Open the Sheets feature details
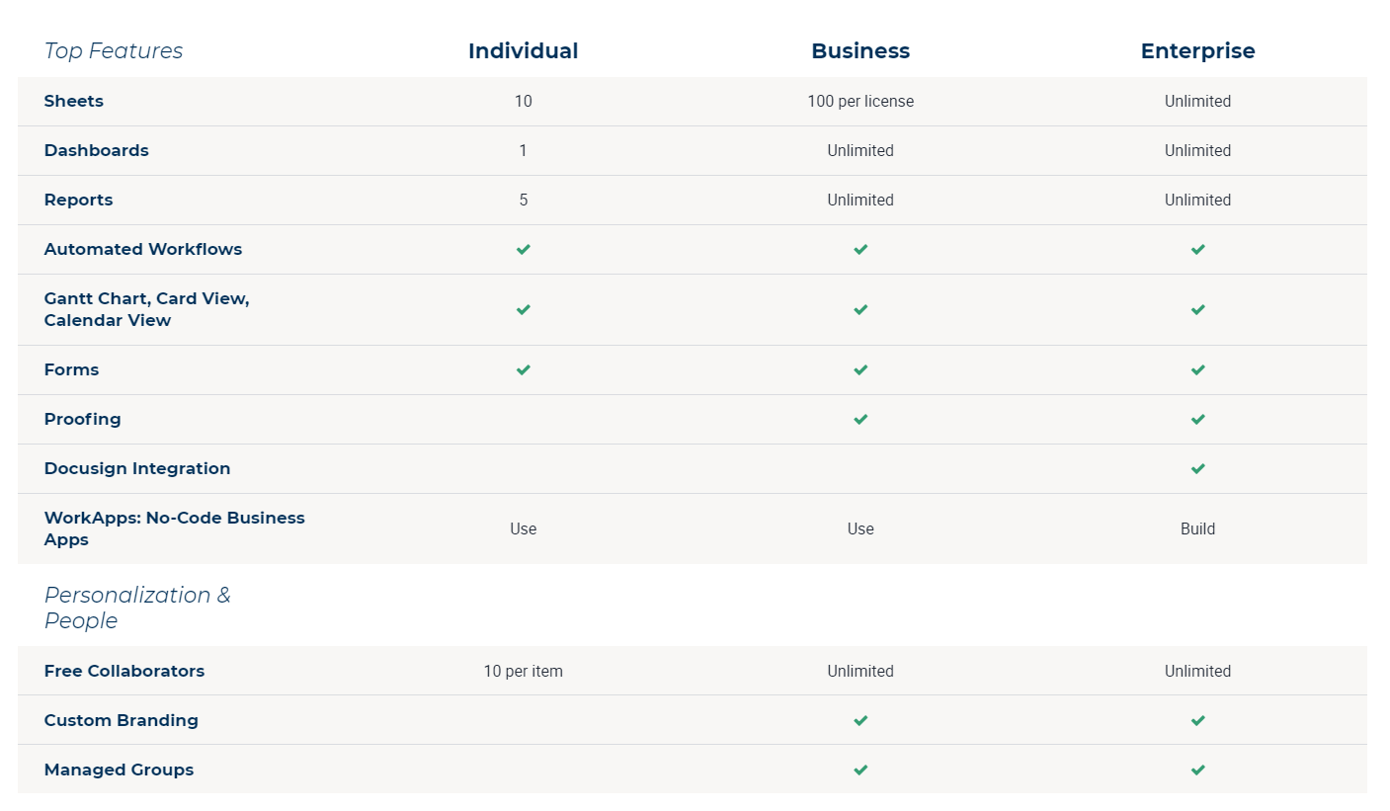This screenshot has width=1390, height=811. (73, 101)
